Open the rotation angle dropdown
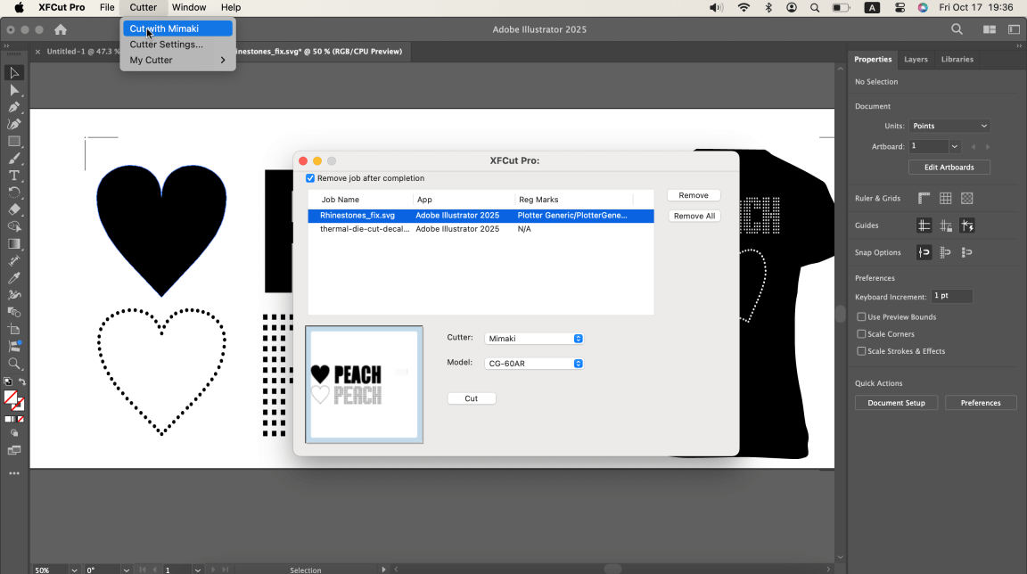The width and height of the screenshot is (1027, 574). point(127,570)
